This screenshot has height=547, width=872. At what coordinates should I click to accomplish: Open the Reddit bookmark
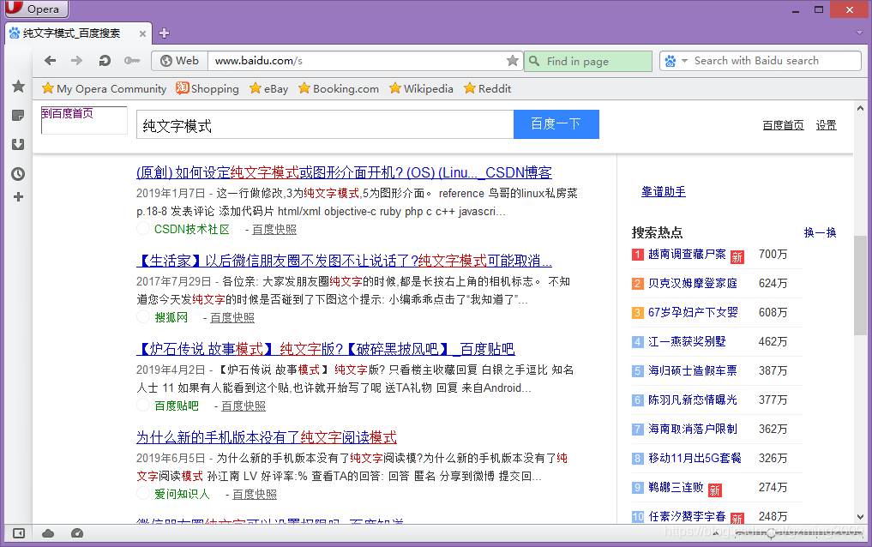point(487,89)
